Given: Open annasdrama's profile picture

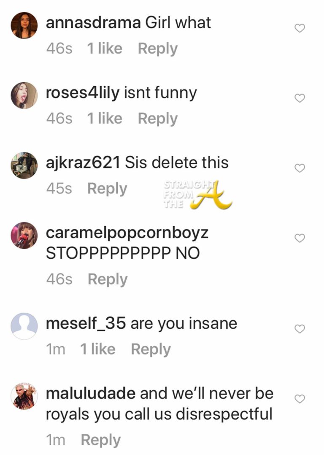Looking at the screenshot, I should [x=24, y=25].
